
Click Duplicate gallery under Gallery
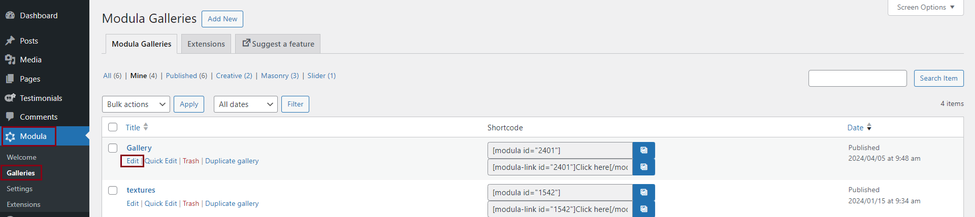[232, 161]
